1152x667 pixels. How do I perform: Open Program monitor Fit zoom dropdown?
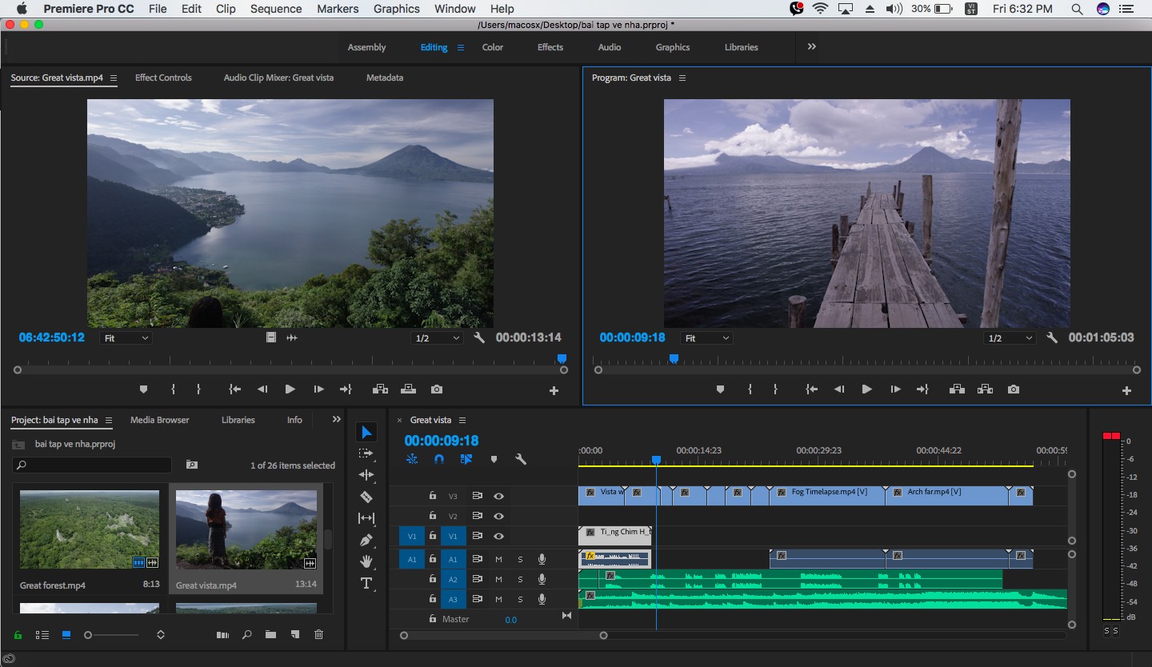(706, 338)
